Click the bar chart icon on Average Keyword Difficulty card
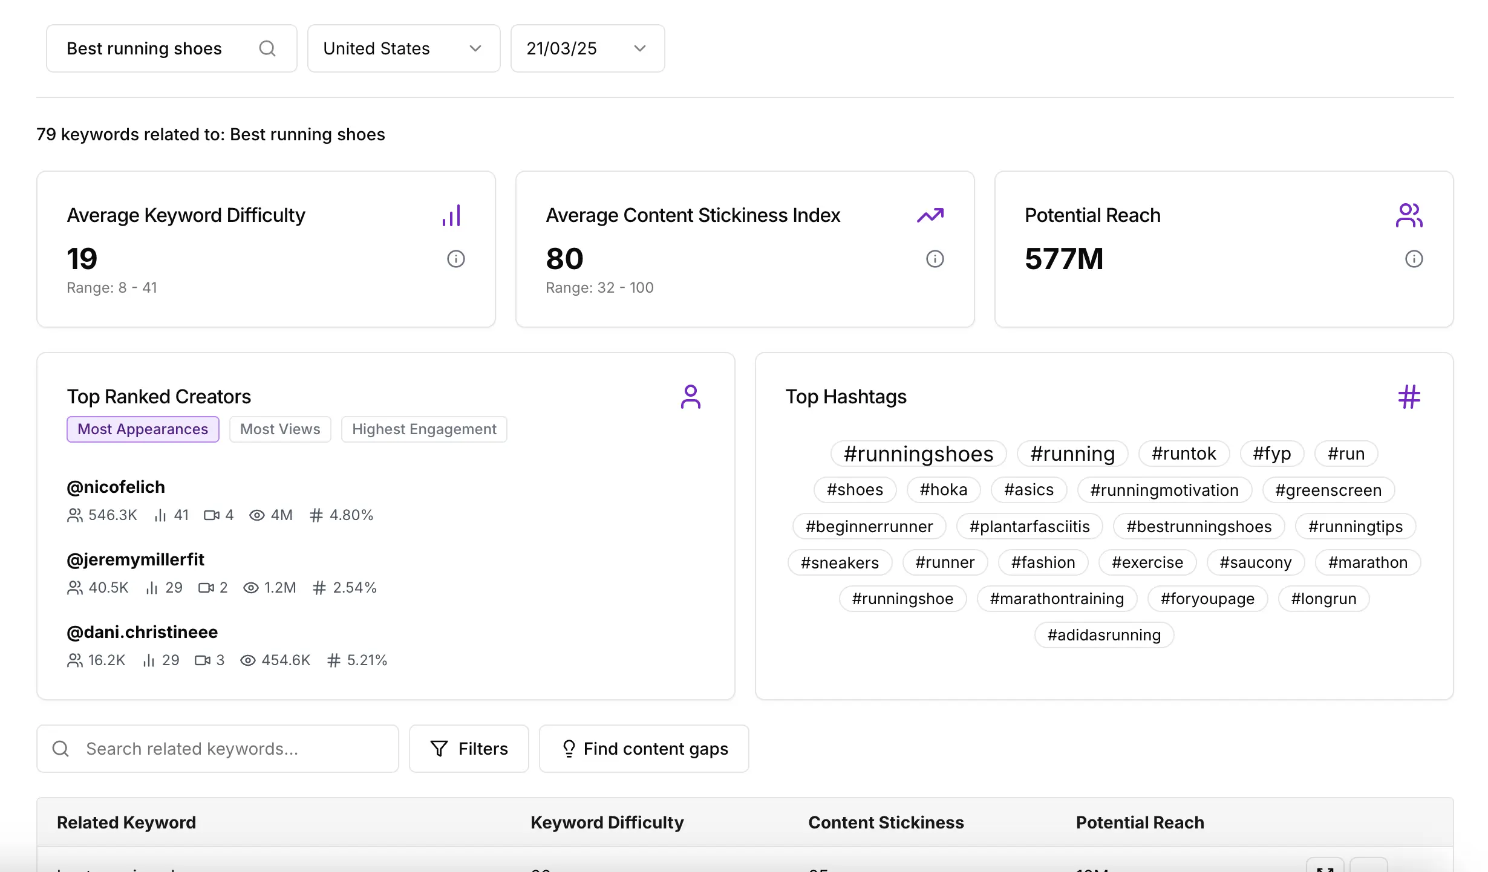1488x872 pixels. pyautogui.click(x=452, y=215)
